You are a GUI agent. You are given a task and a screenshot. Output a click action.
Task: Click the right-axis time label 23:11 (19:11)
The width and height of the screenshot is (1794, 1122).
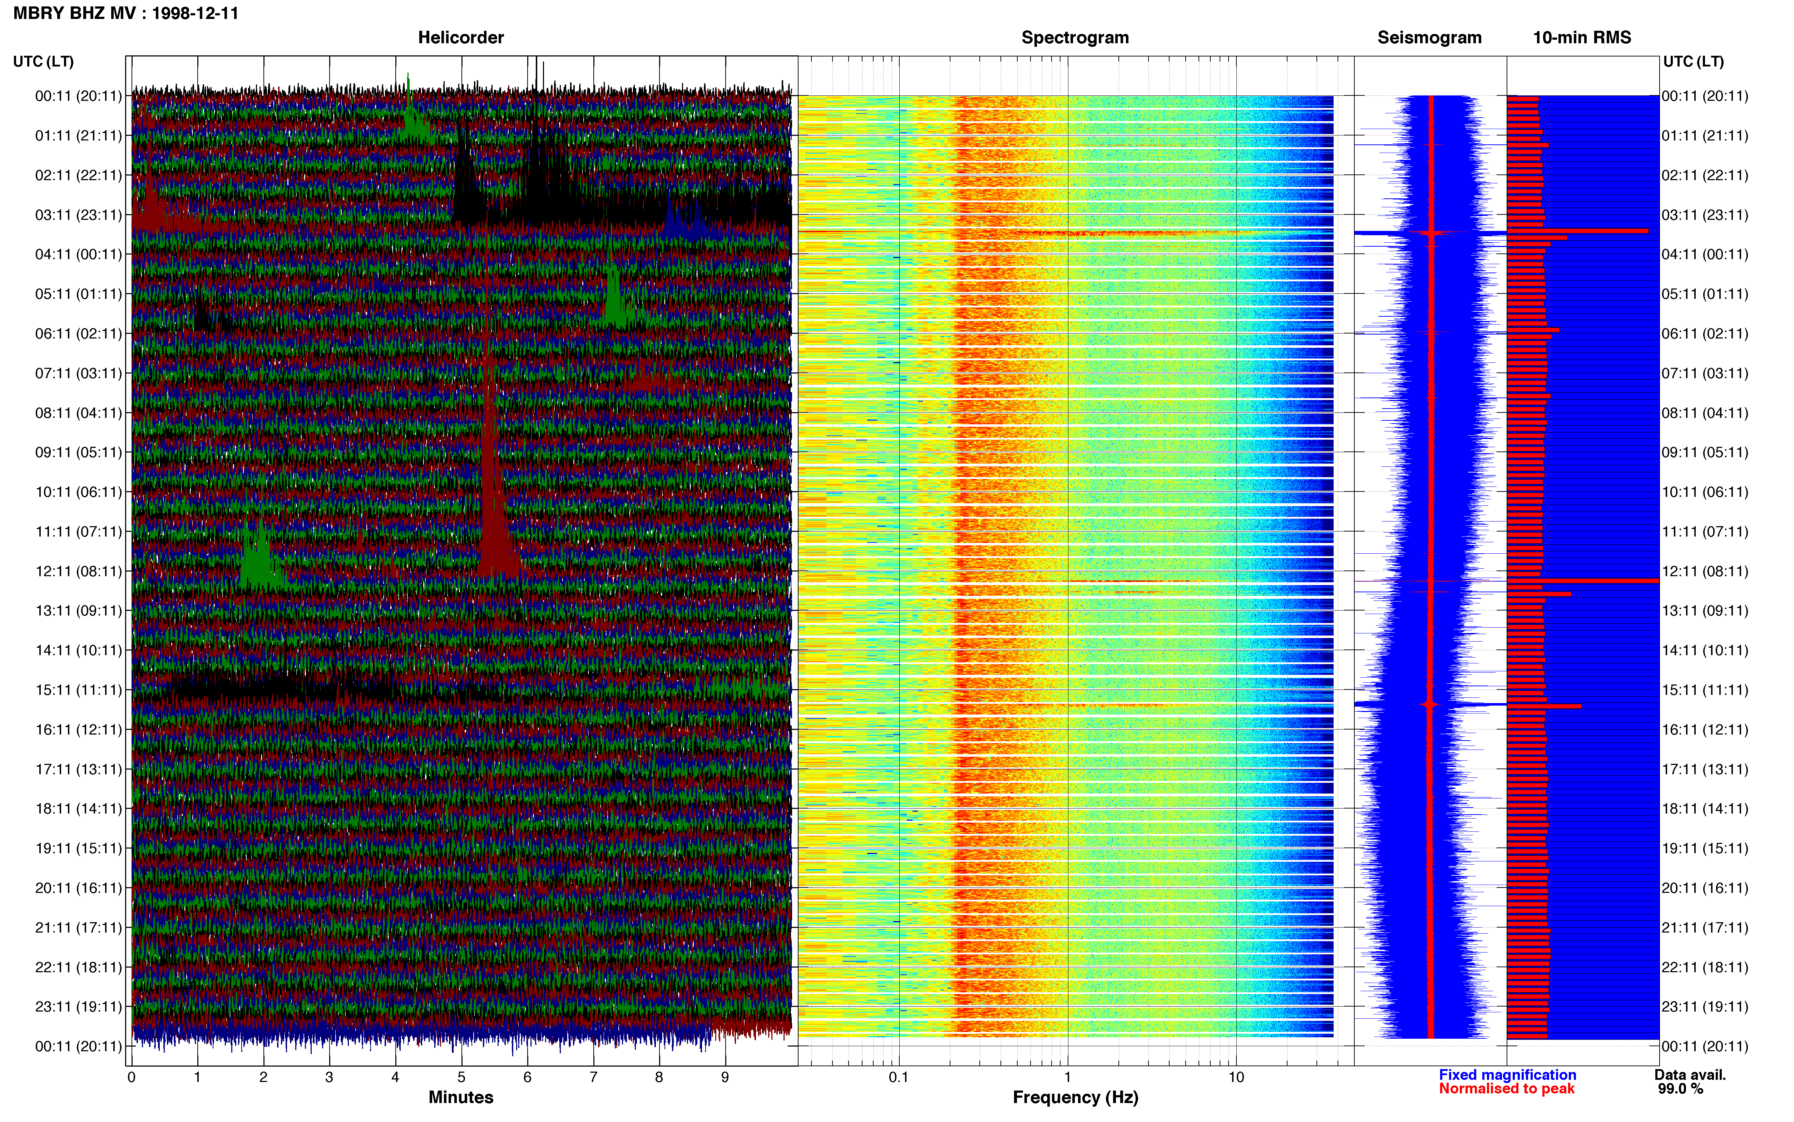point(1705,1007)
